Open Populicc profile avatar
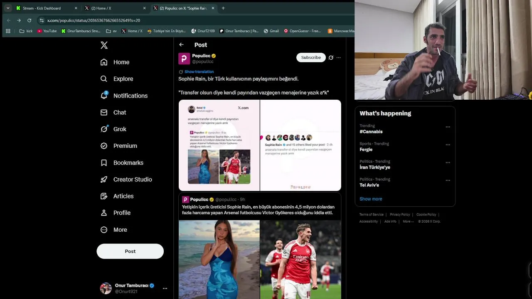The image size is (532, 299). tap(184, 59)
